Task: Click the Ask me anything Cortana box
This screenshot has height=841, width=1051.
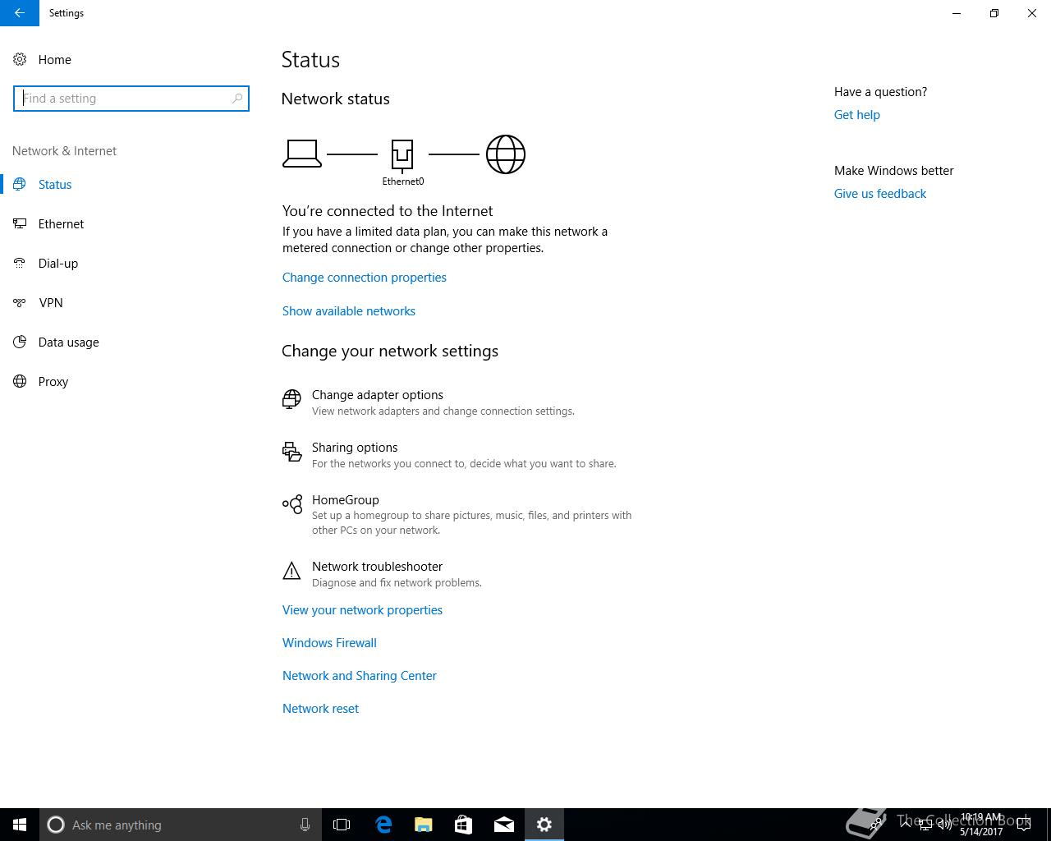Action: [180, 825]
